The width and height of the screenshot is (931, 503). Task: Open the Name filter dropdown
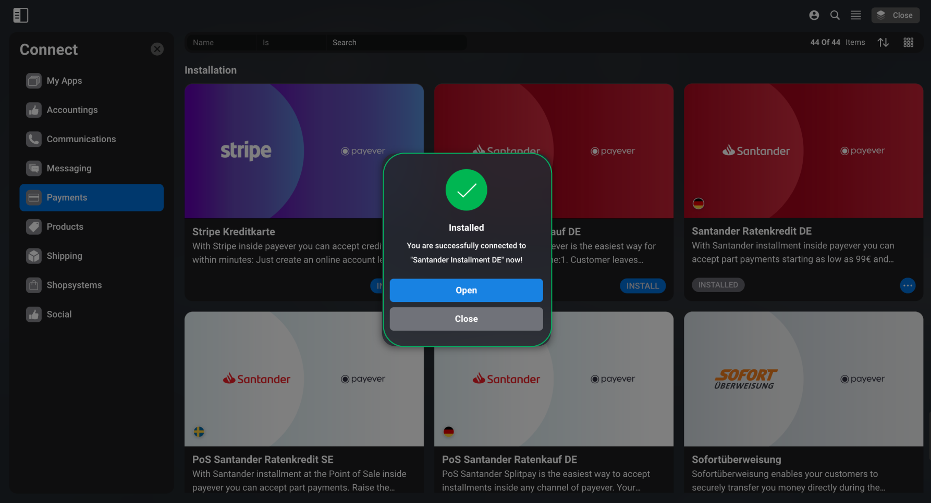coord(221,42)
